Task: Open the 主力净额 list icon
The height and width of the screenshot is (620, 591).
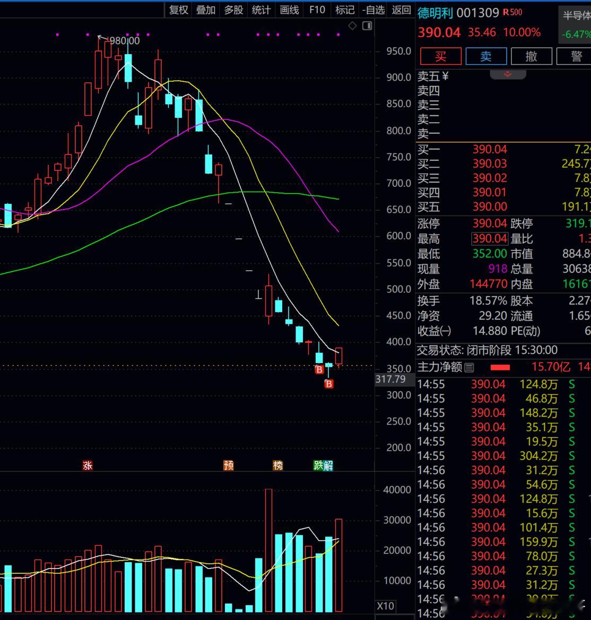Action: (469, 368)
